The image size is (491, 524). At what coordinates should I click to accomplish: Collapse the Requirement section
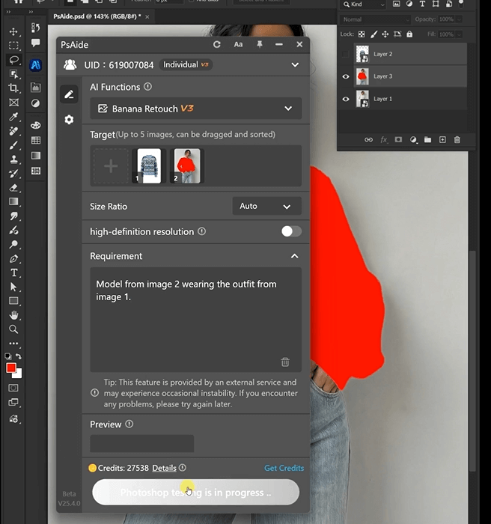pyautogui.click(x=294, y=256)
